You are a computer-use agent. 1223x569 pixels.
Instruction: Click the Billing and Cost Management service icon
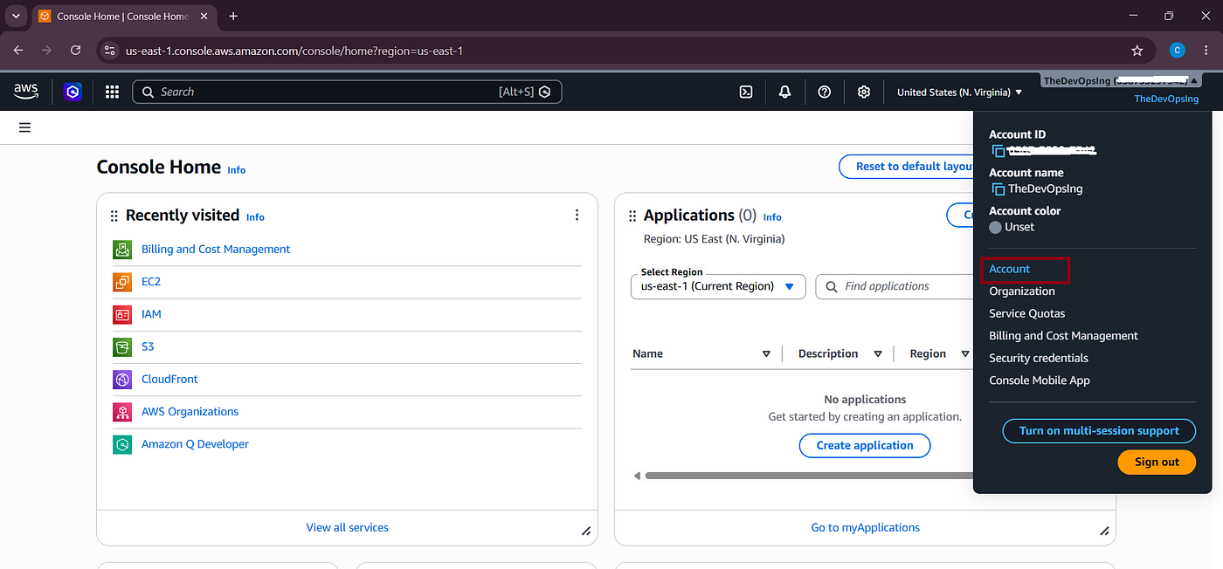click(122, 250)
